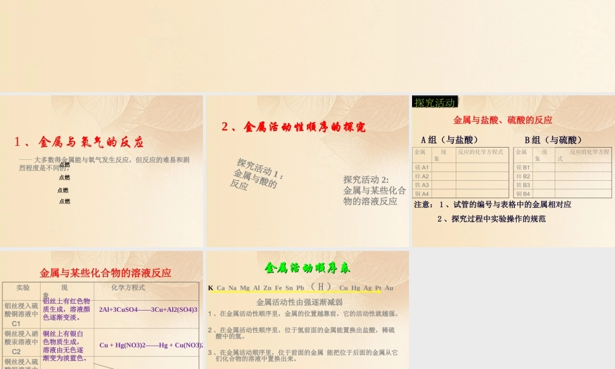Click the text 探究活动1:金属与酸的反应

coord(256,174)
